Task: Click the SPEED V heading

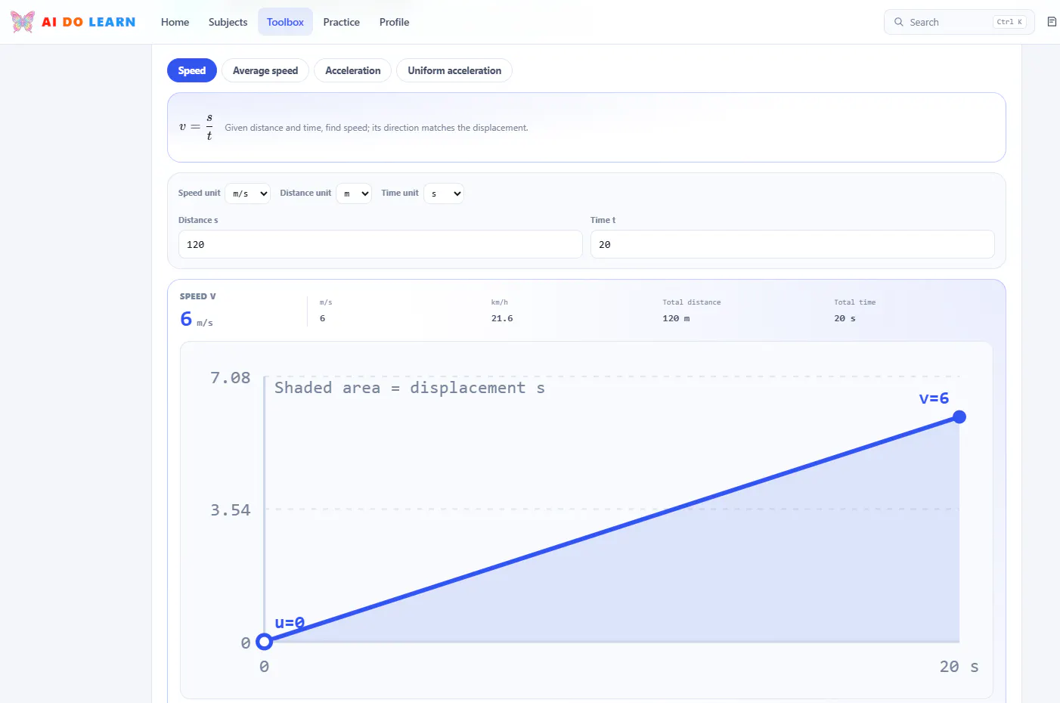Action: 197,296
